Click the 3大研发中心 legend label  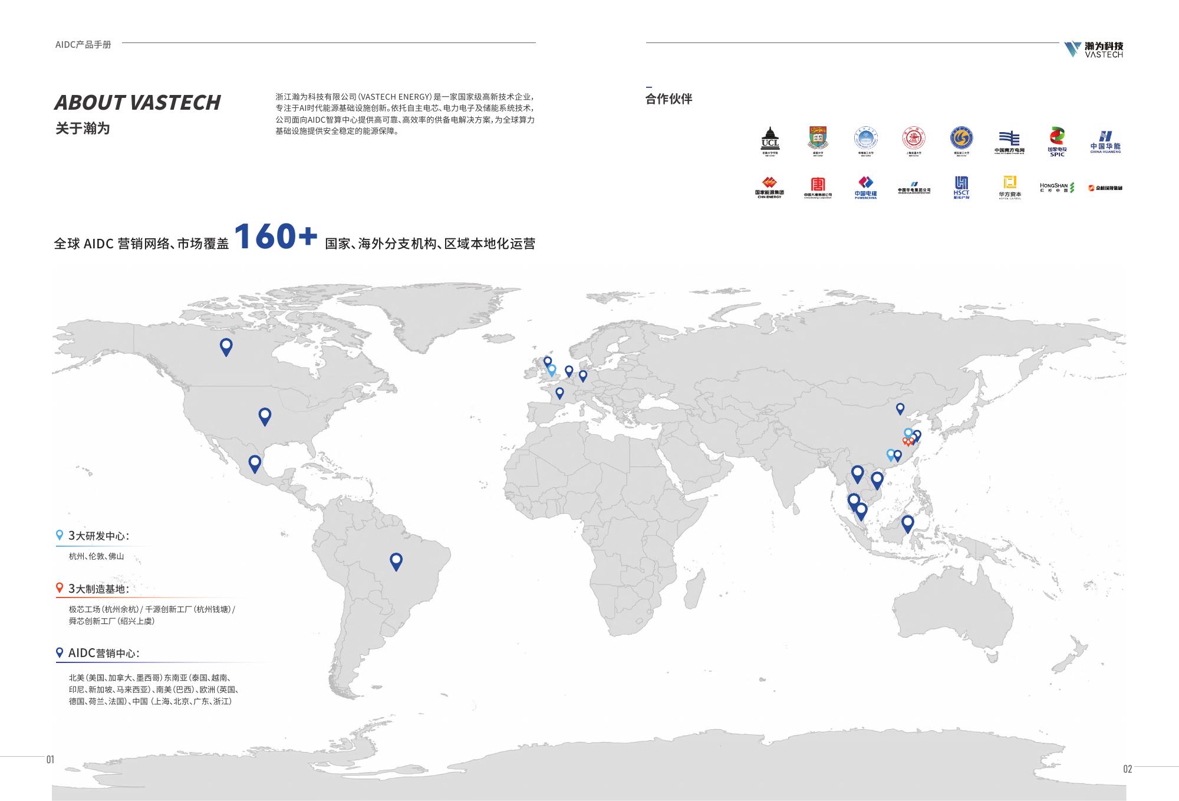pyautogui.click(x=98, y=536)
